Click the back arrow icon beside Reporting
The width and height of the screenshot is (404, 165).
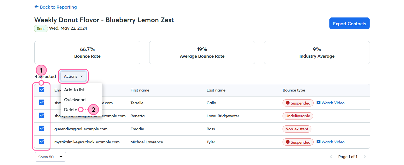pos(36,7)
